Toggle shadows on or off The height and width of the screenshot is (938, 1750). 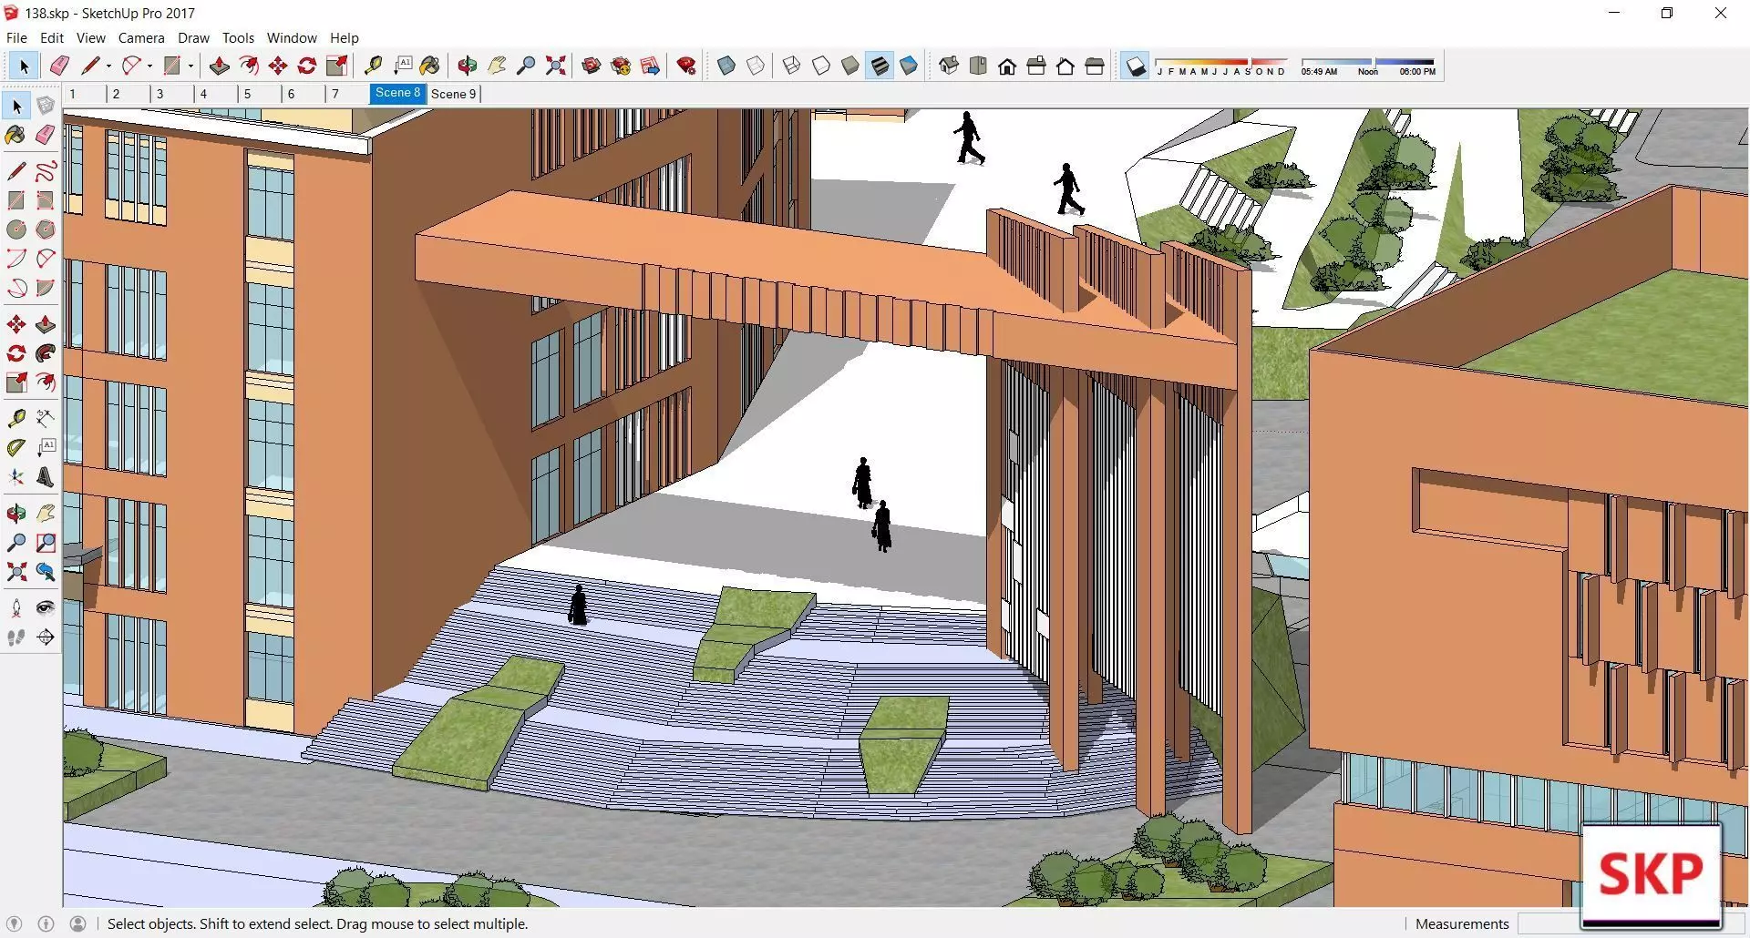(1135, 66)
